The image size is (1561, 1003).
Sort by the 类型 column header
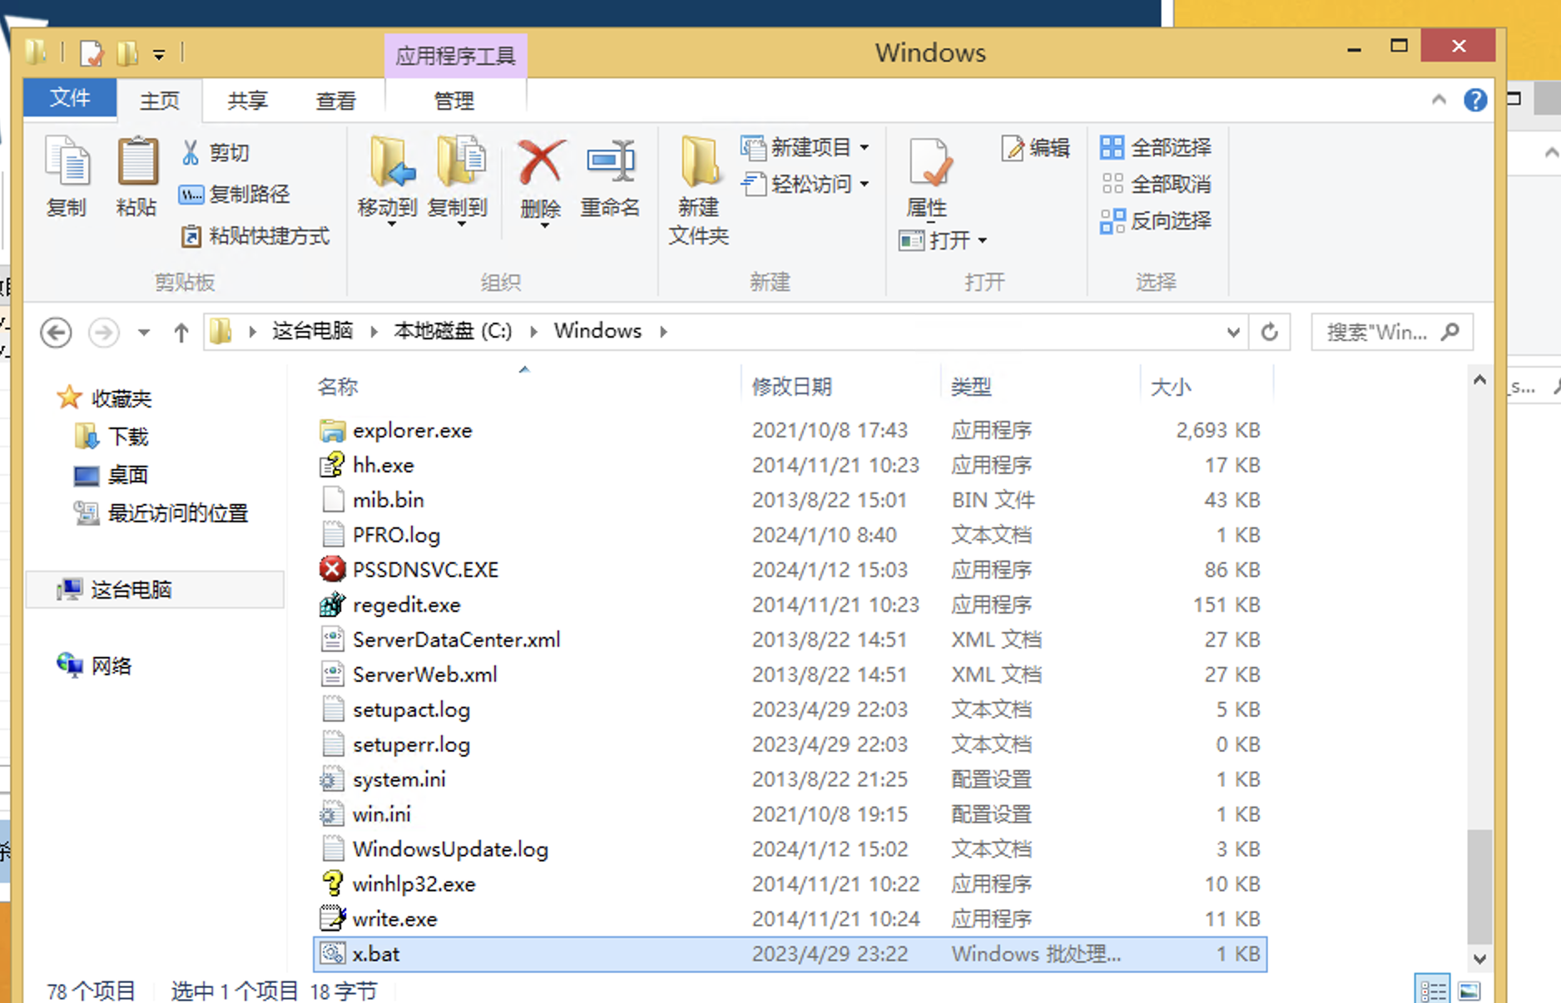pyautogui.click(x=971, y=387)
